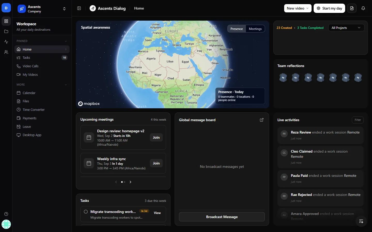
Task: View the Migrate transcoding task
Action: point(157,213)
